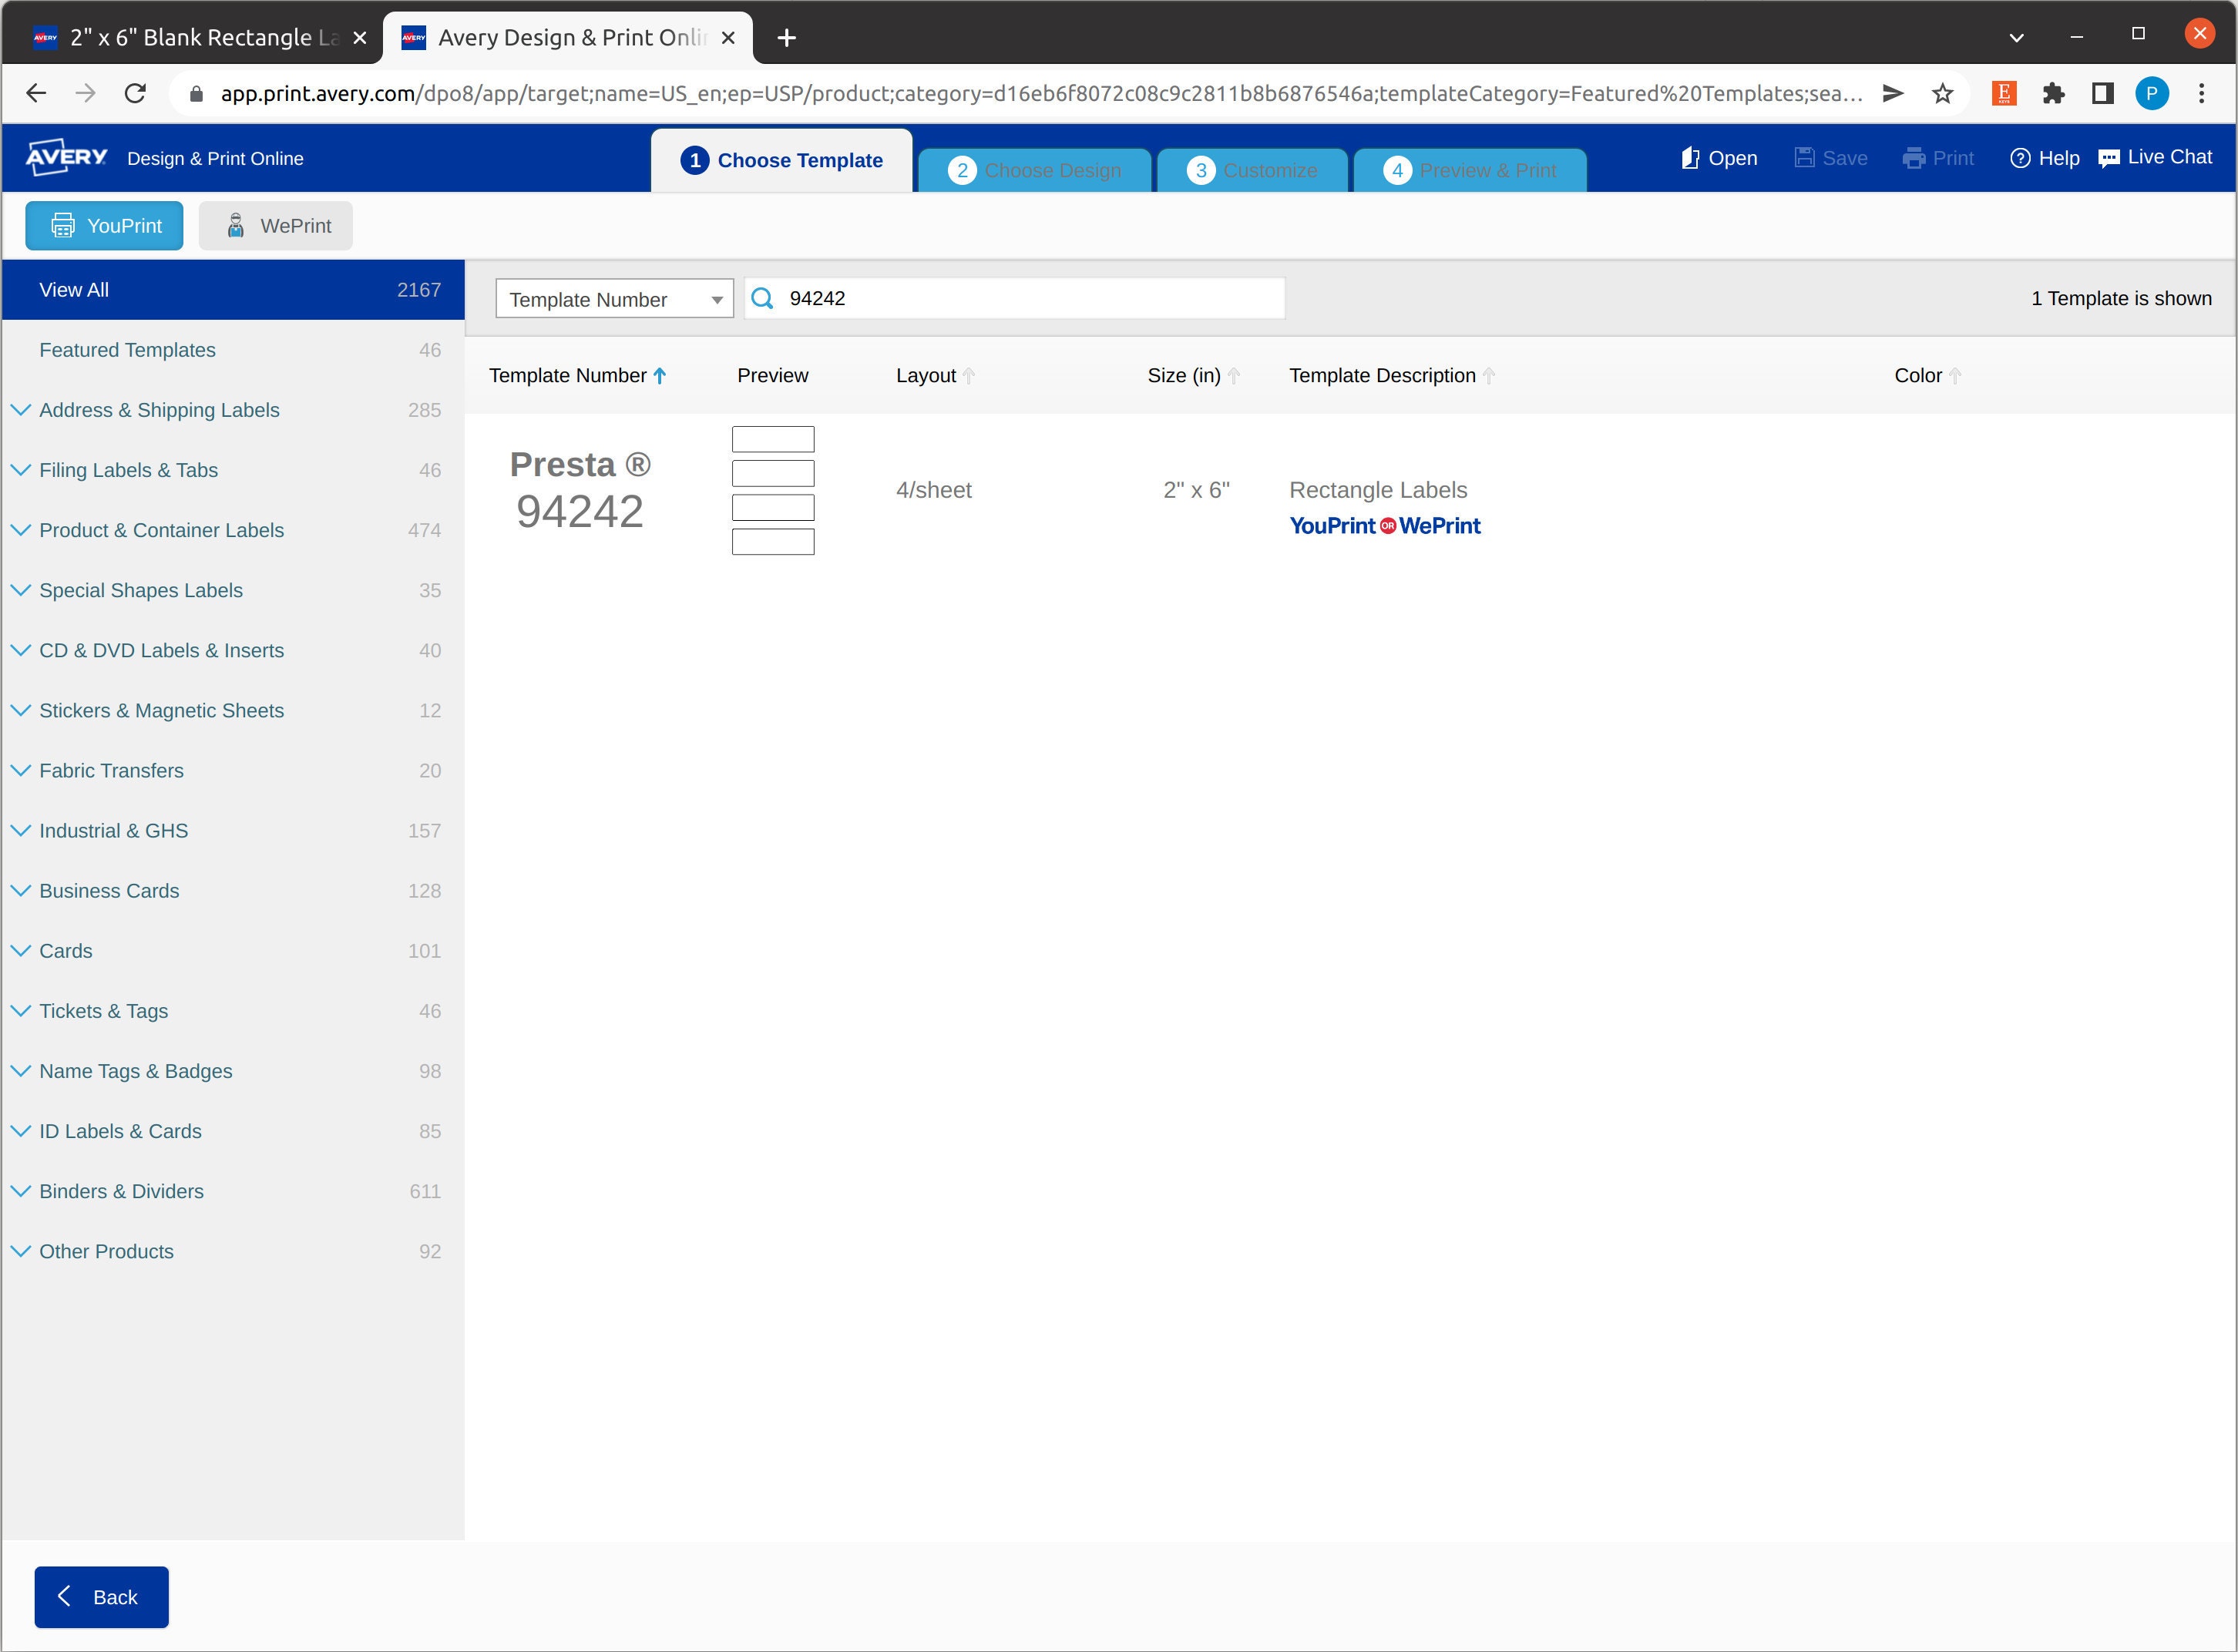
Task: Click search magnifier icon beside 94242
Action: (x=762, y=298)
